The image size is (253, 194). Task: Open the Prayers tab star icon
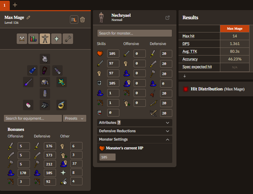pyautogui.click(x=56, y=39)
